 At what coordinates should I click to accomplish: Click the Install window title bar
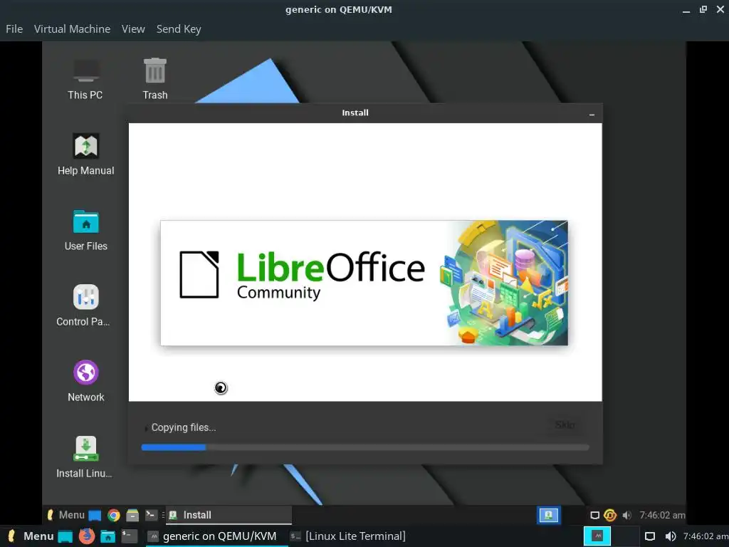(355, 113)
